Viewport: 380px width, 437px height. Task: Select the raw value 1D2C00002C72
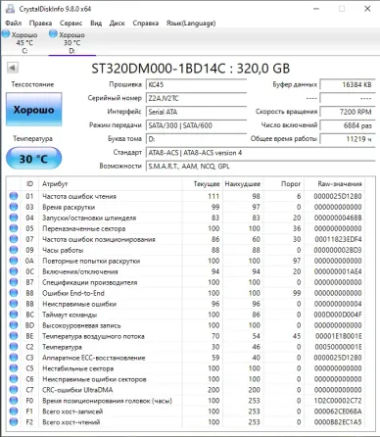tap(338, 401)
